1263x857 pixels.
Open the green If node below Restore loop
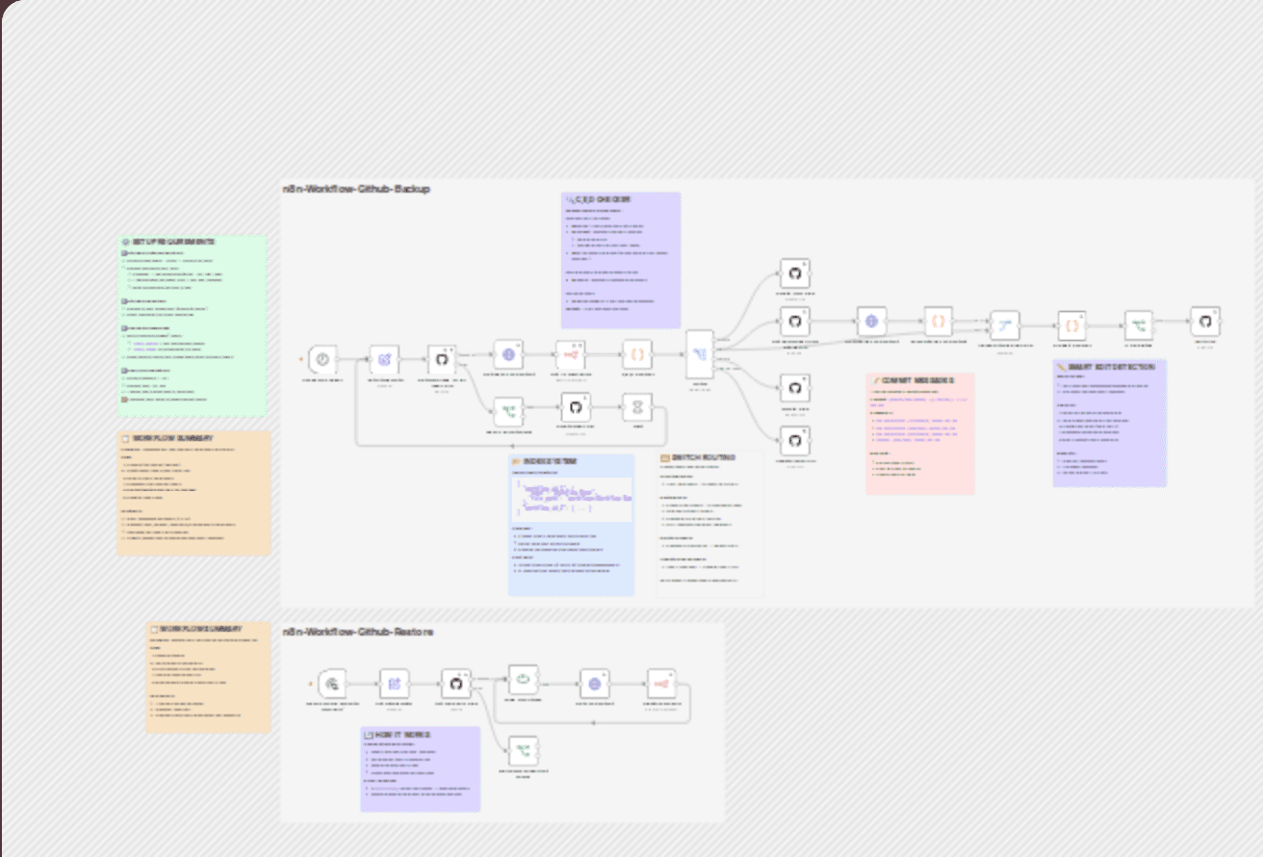point(523,750)
